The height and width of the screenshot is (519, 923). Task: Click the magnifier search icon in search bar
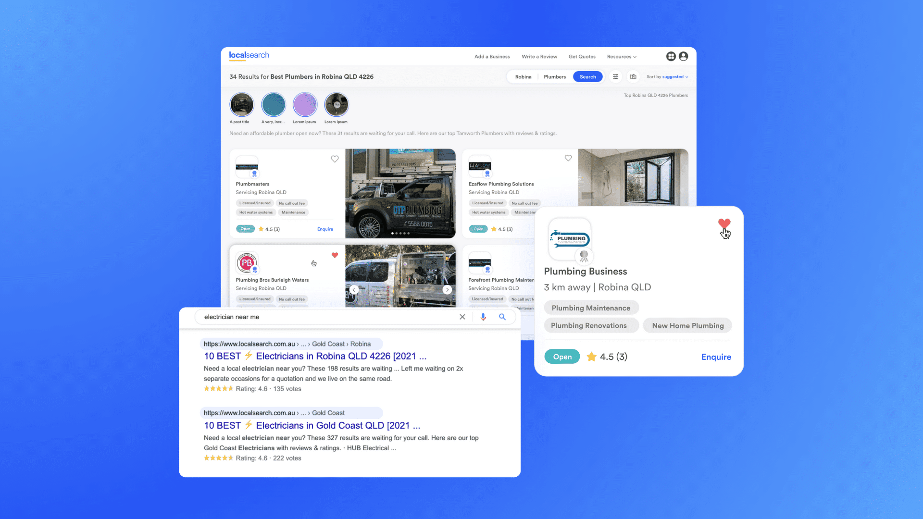502,317
